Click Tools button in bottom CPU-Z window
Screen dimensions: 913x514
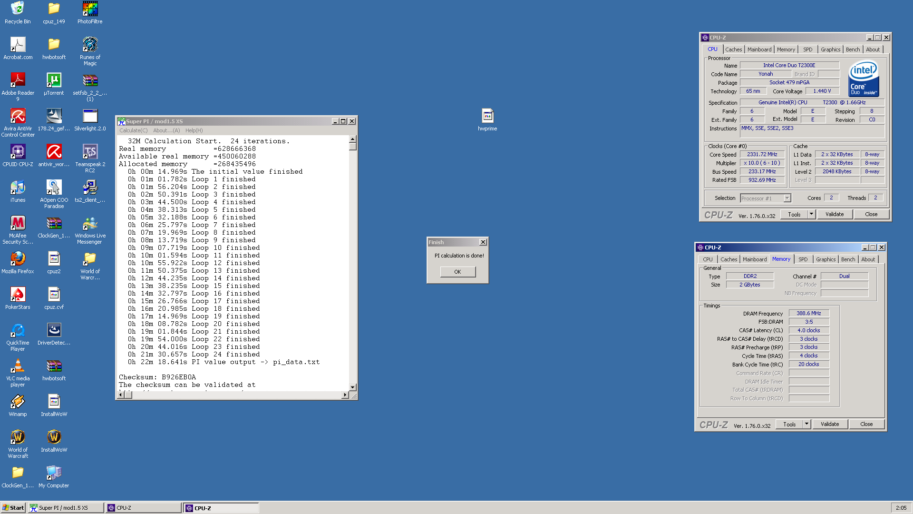tap(789, 425)
